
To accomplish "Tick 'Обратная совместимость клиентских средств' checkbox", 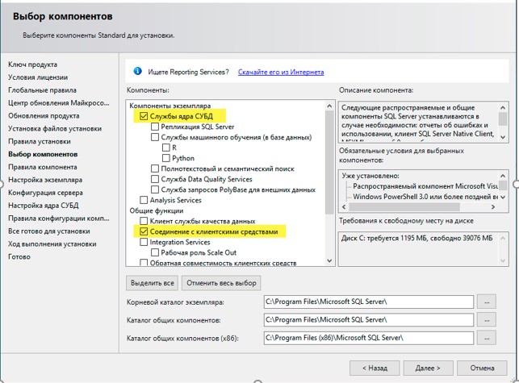I will point(144,263).
